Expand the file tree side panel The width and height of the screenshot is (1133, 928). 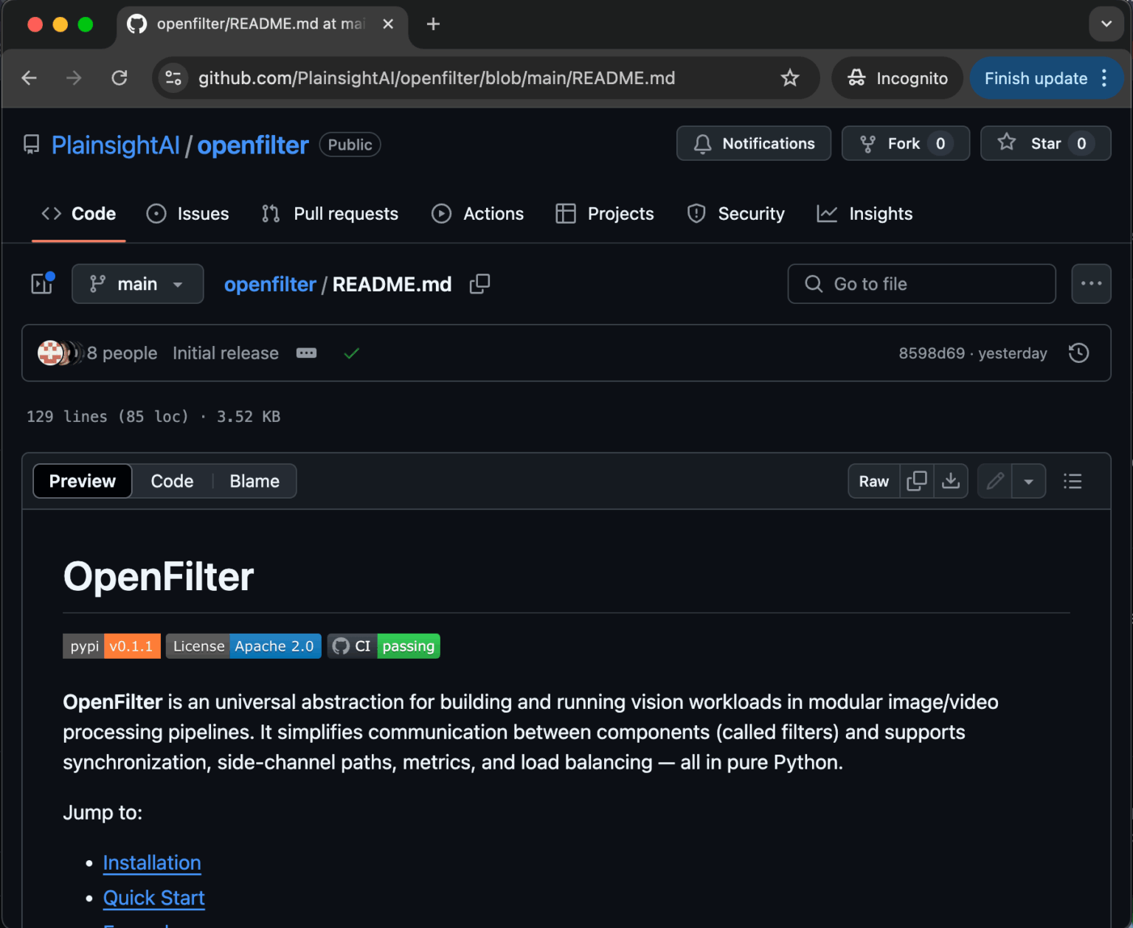click(42, 284)
